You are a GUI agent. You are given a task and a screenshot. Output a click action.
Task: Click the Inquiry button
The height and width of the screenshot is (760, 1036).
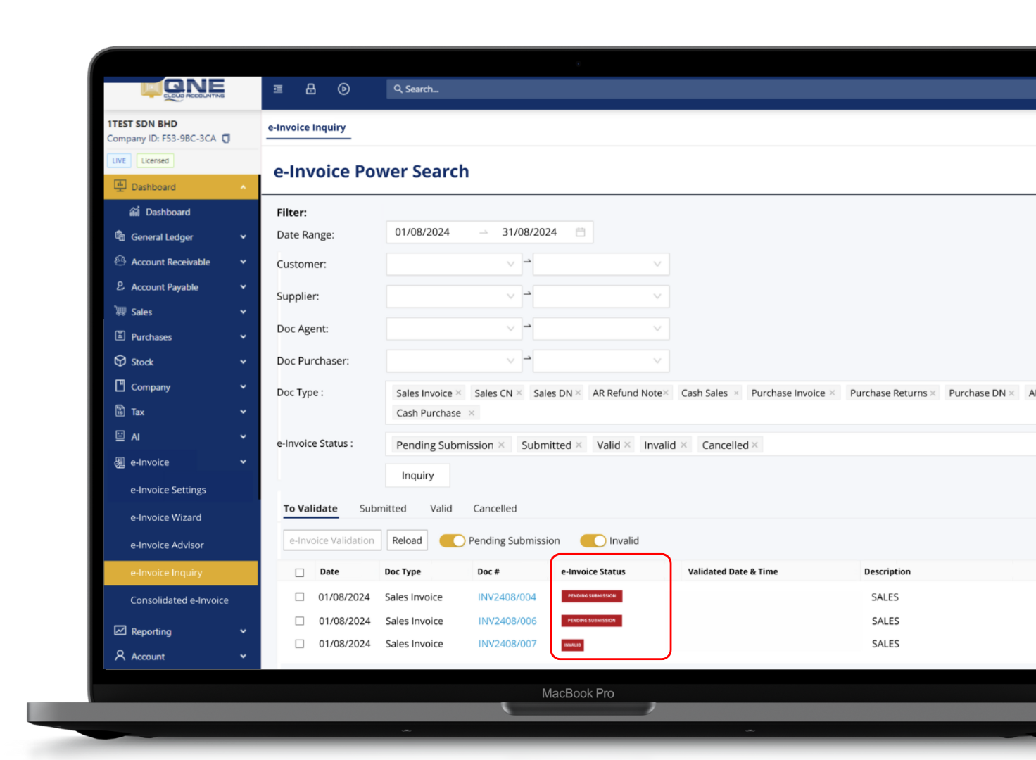(417, 475)
